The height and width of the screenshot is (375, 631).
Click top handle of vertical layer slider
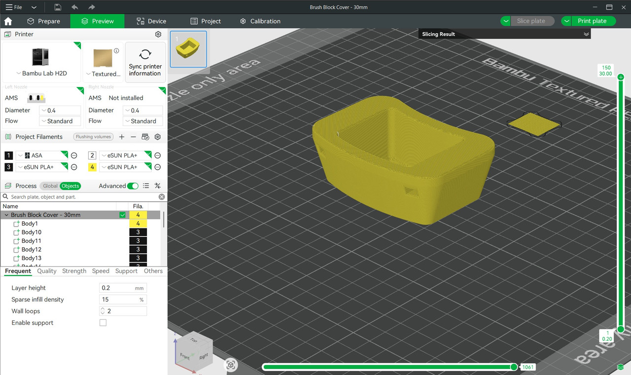click(621, 77)
